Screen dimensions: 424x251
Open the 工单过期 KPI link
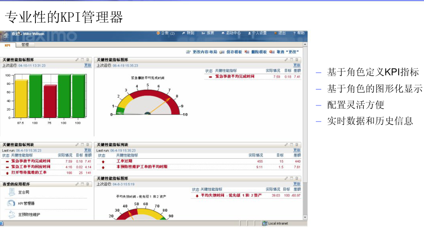click(124, 161)
